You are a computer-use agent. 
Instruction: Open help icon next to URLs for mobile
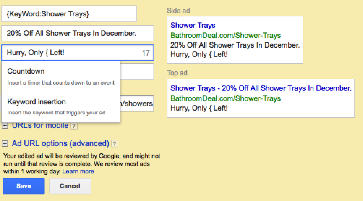coord(73,126)
